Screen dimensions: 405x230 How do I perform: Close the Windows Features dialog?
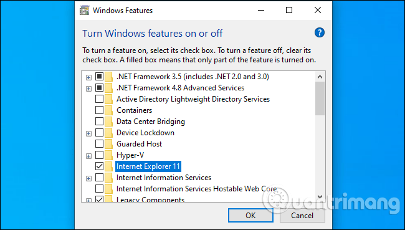(318, 11)
